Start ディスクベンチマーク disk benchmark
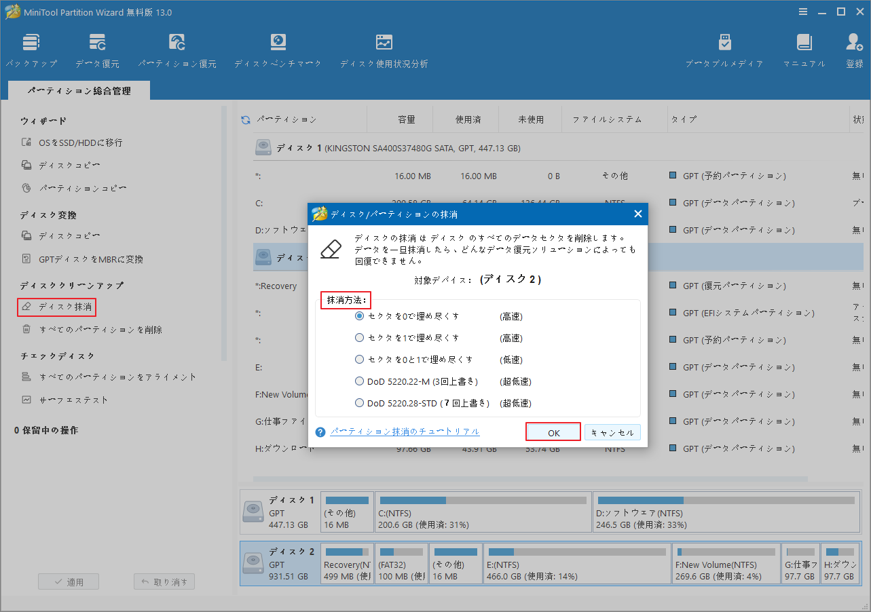This screenshot has height=612, width=871. pos(278,50)
